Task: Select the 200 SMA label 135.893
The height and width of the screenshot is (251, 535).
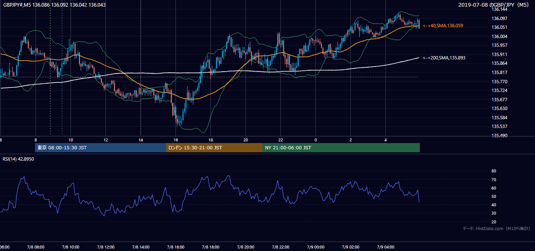Action: (x=444, y=58)
